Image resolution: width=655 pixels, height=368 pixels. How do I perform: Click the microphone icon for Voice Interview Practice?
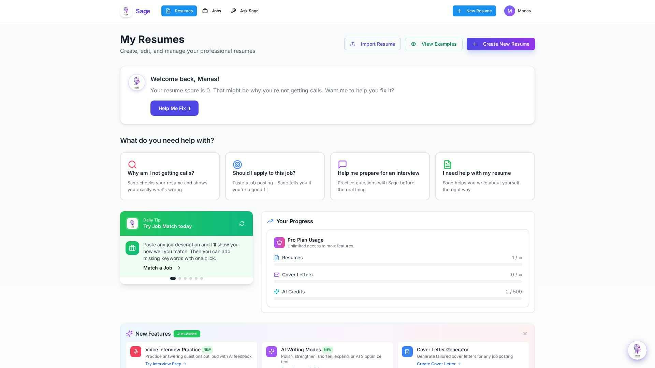(135, 352)
